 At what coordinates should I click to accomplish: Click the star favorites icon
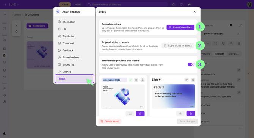tap(16, 32)
